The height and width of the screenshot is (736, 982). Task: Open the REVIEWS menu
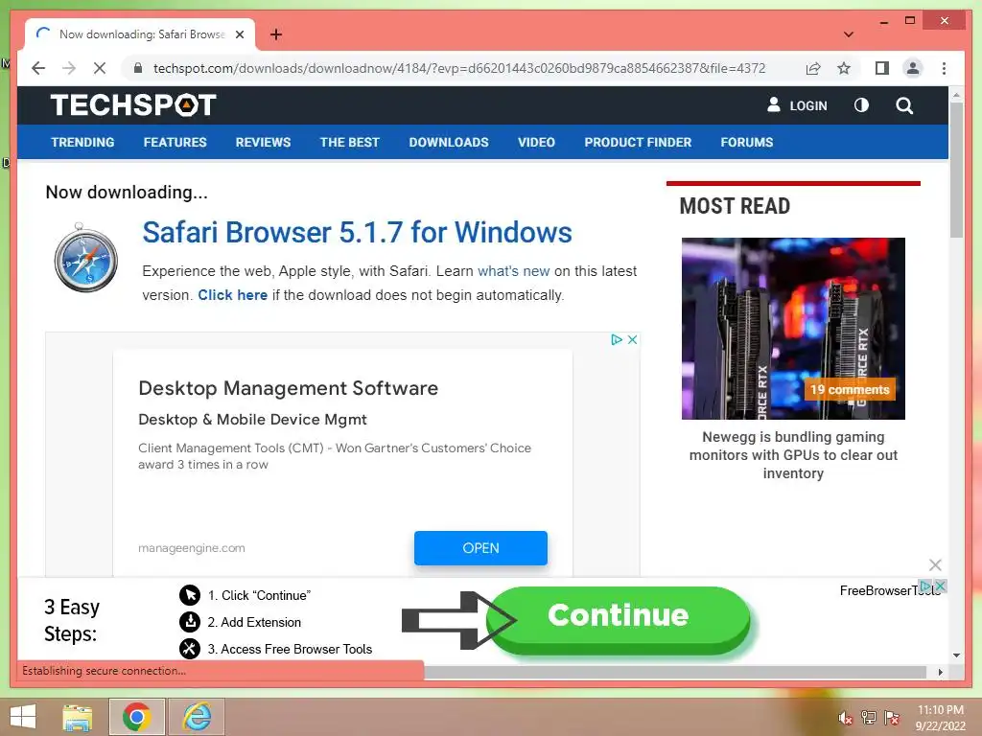point(263,142)
